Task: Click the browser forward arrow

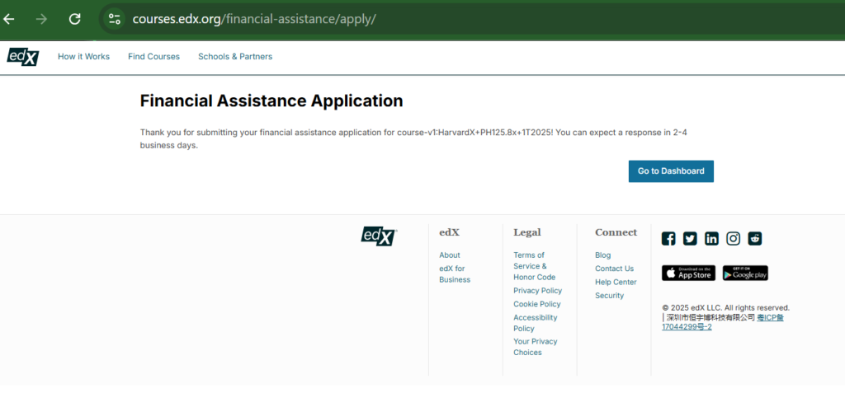Action: point(41,20)
